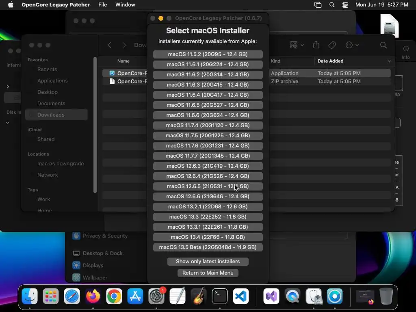The width and height of the screenshot is (416, 312).
Task: Open mac os downgrade location
Action: 61,163
